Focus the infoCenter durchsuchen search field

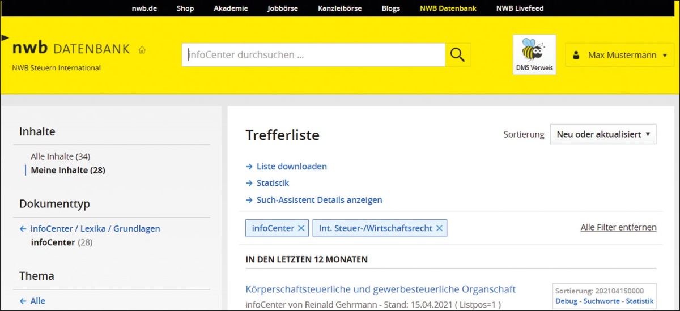(x=313, y=55)
